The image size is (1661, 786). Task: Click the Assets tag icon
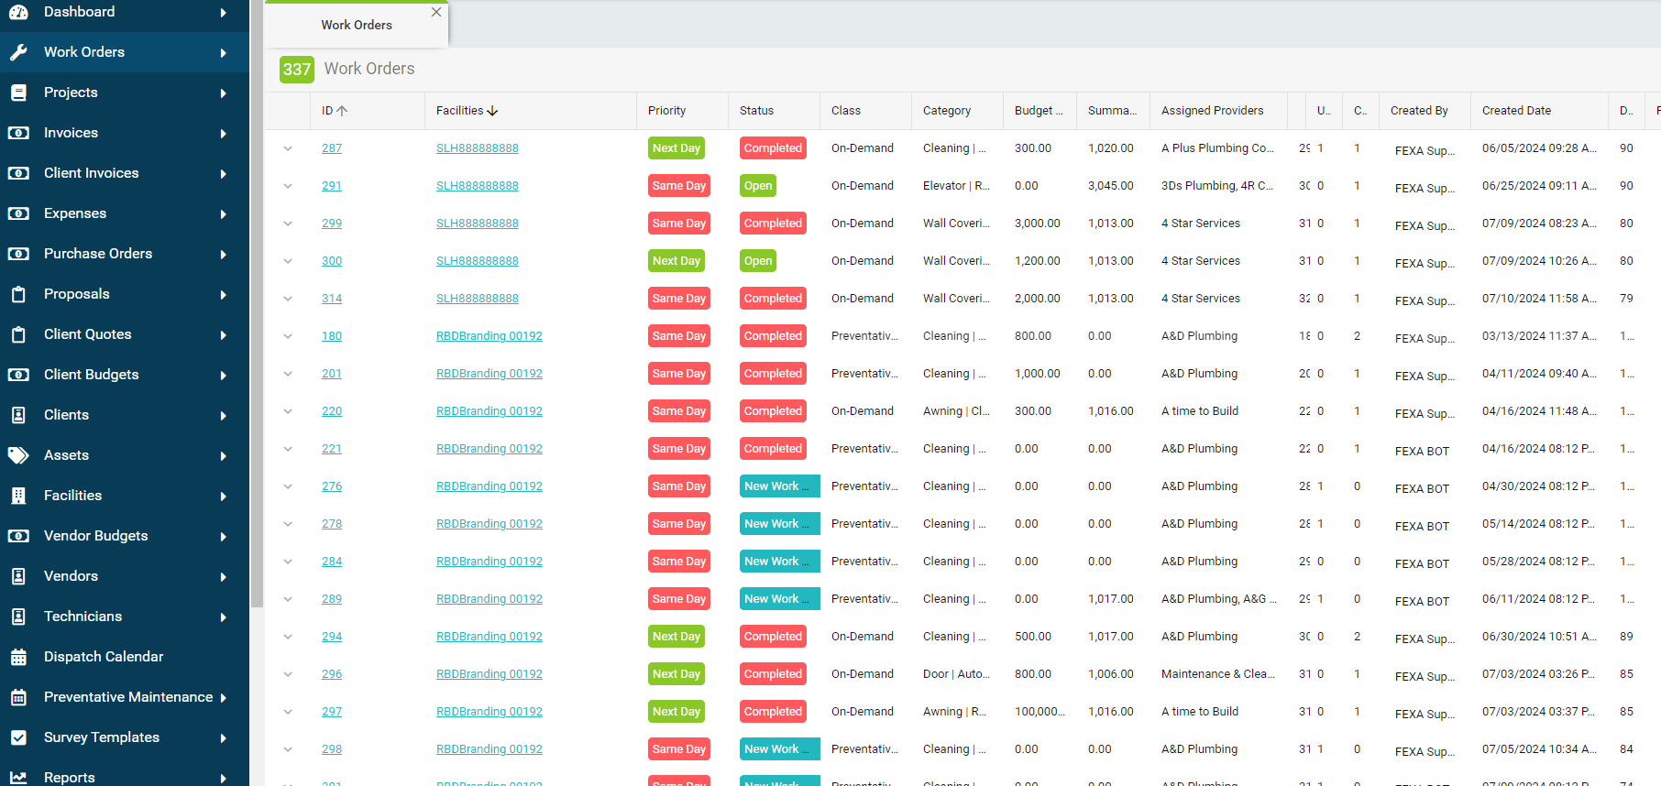(x=18, y=455)
